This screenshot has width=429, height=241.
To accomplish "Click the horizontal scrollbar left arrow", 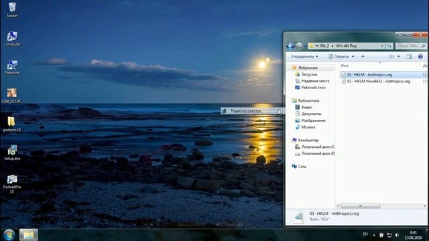I will coord(338,206).
